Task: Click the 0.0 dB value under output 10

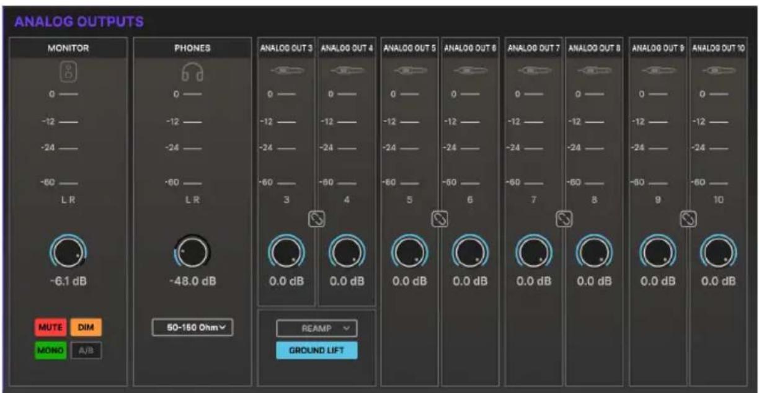Action: click(x=719, y=281)
